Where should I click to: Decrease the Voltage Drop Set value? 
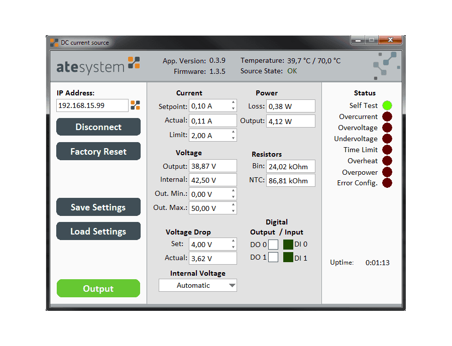point(233,248)
